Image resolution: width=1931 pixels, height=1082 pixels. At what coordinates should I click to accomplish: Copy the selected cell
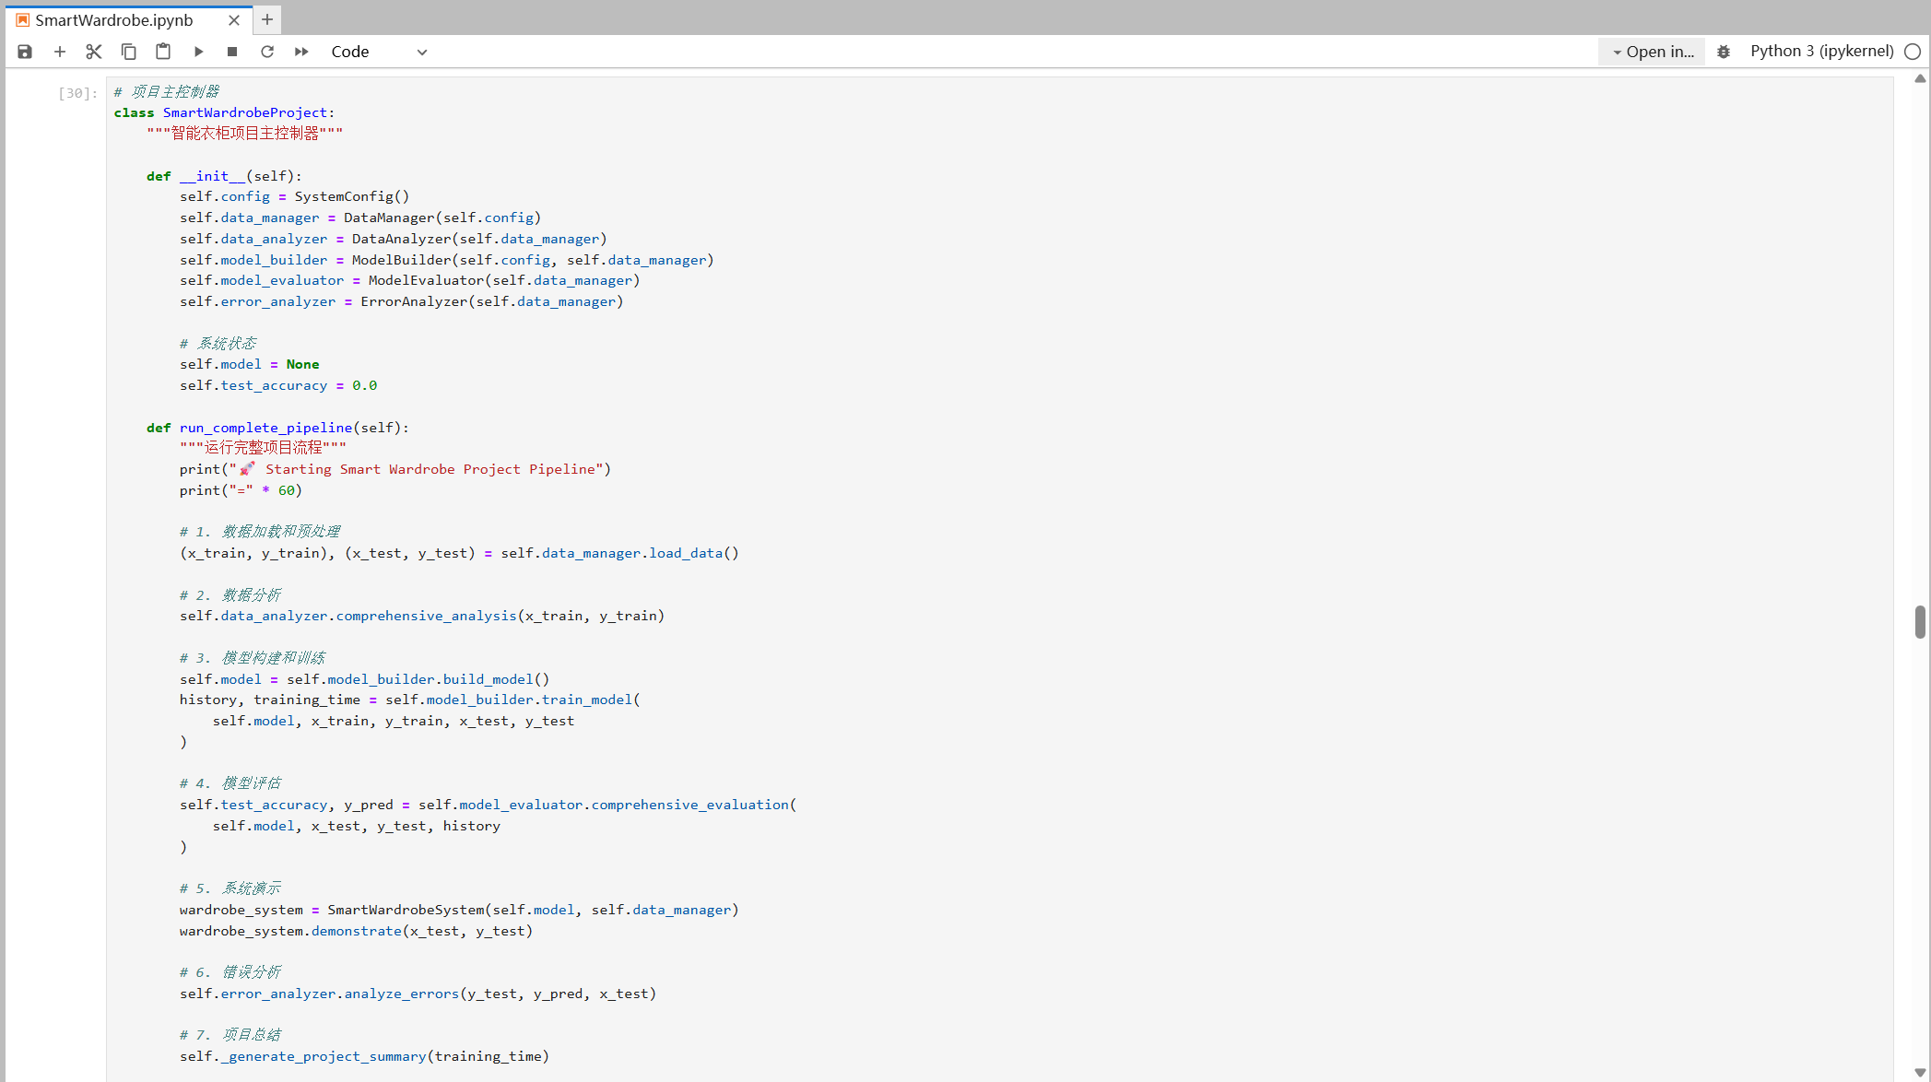(129, 52)
